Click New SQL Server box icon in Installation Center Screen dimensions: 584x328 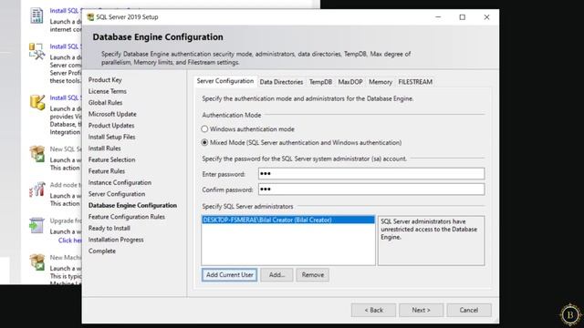pyautogui.click(x=37, y=154)
